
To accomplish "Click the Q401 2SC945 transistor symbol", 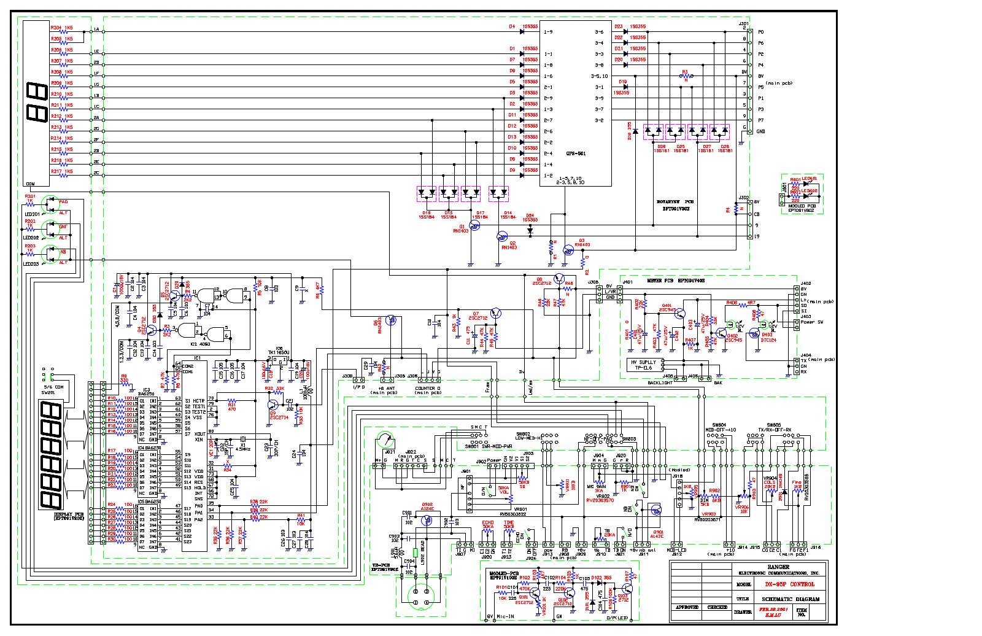I will click(x=679, y=314).
